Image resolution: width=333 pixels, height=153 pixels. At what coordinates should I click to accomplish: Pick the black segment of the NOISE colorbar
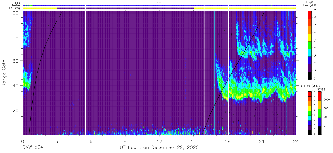(319, 130)
